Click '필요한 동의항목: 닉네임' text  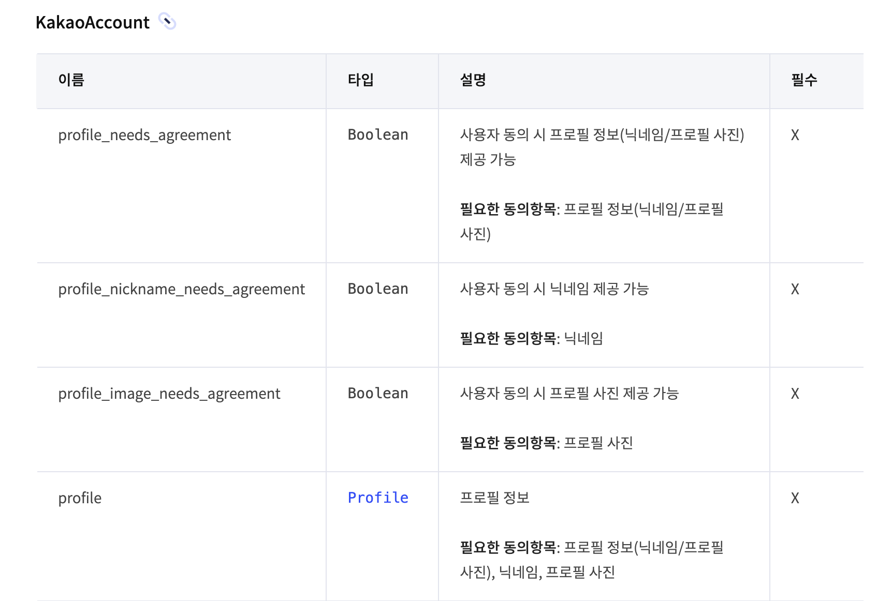(532, 338)
